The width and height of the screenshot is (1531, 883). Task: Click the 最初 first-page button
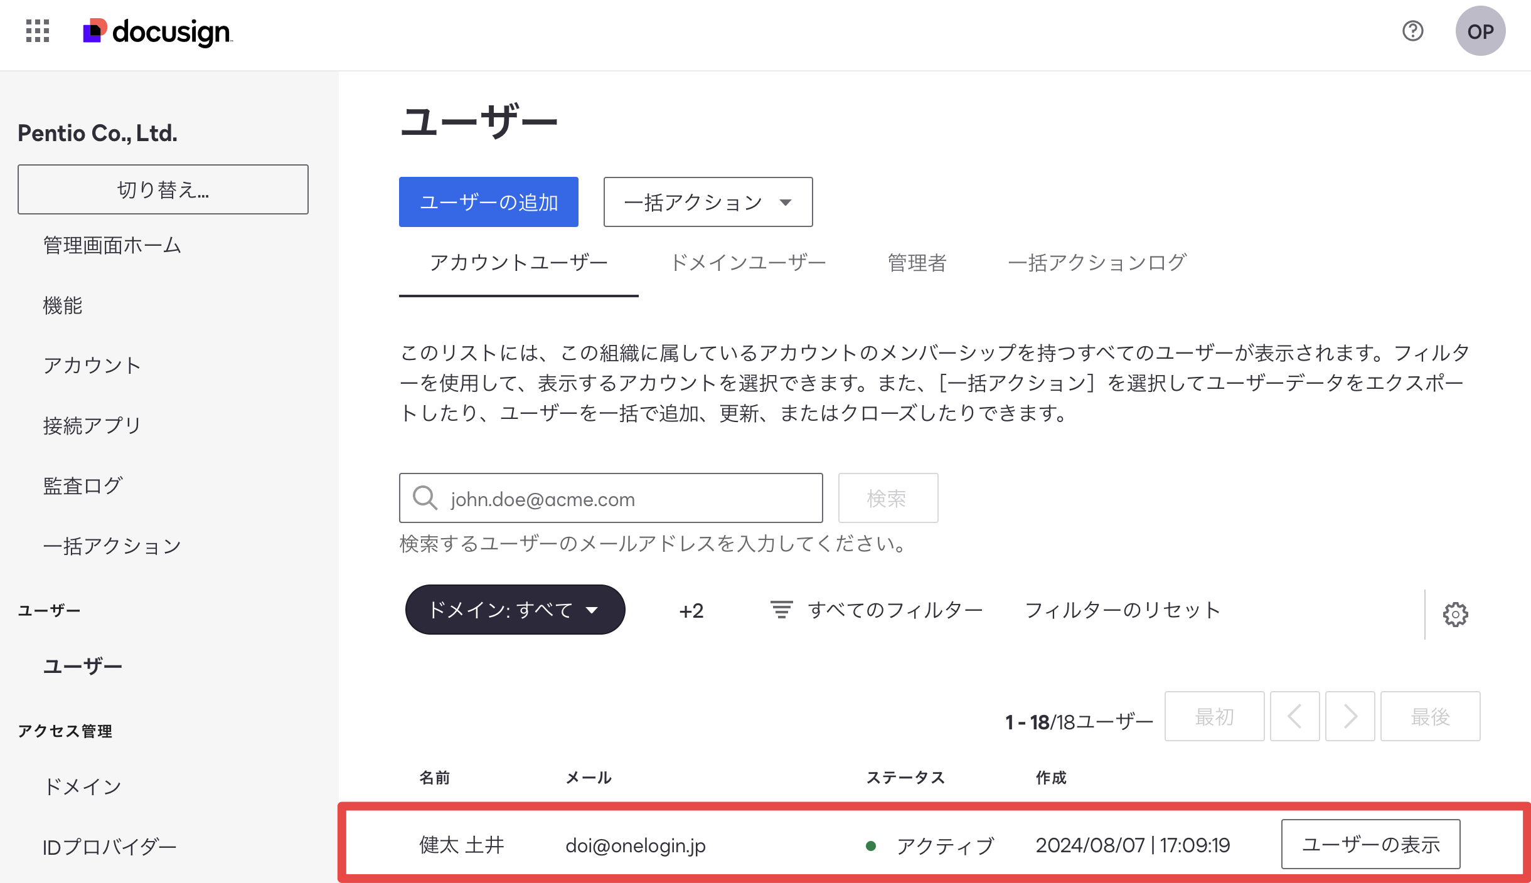point(1215,716)
